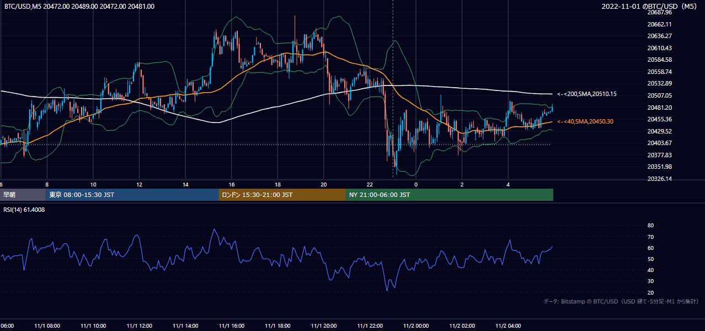Click RSI scale value 50
The image size is (705, 331).
[x=650, y=259]
